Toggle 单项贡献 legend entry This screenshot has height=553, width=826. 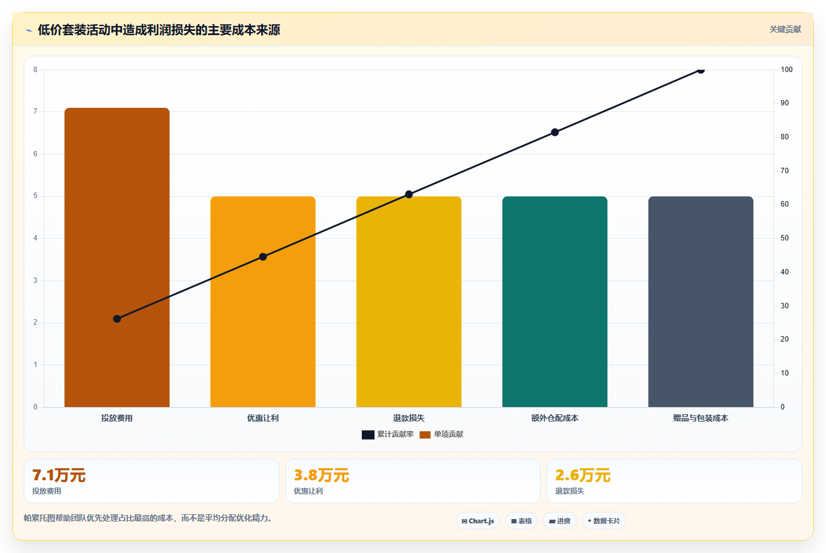tap(442, 434)
